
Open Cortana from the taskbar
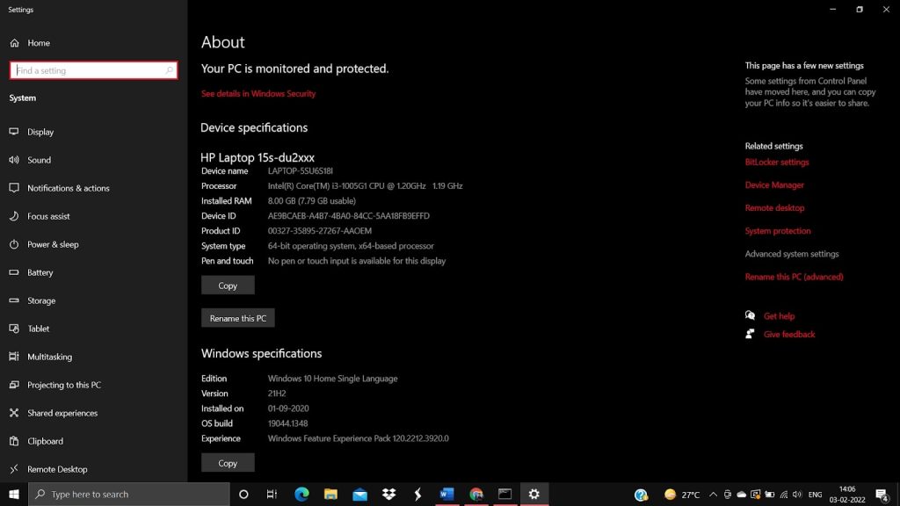tap(243, 494)
